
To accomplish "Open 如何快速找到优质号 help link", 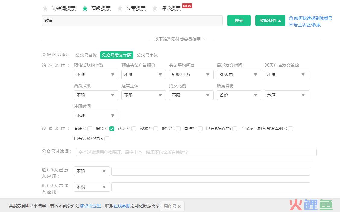I will coord(313,18).
